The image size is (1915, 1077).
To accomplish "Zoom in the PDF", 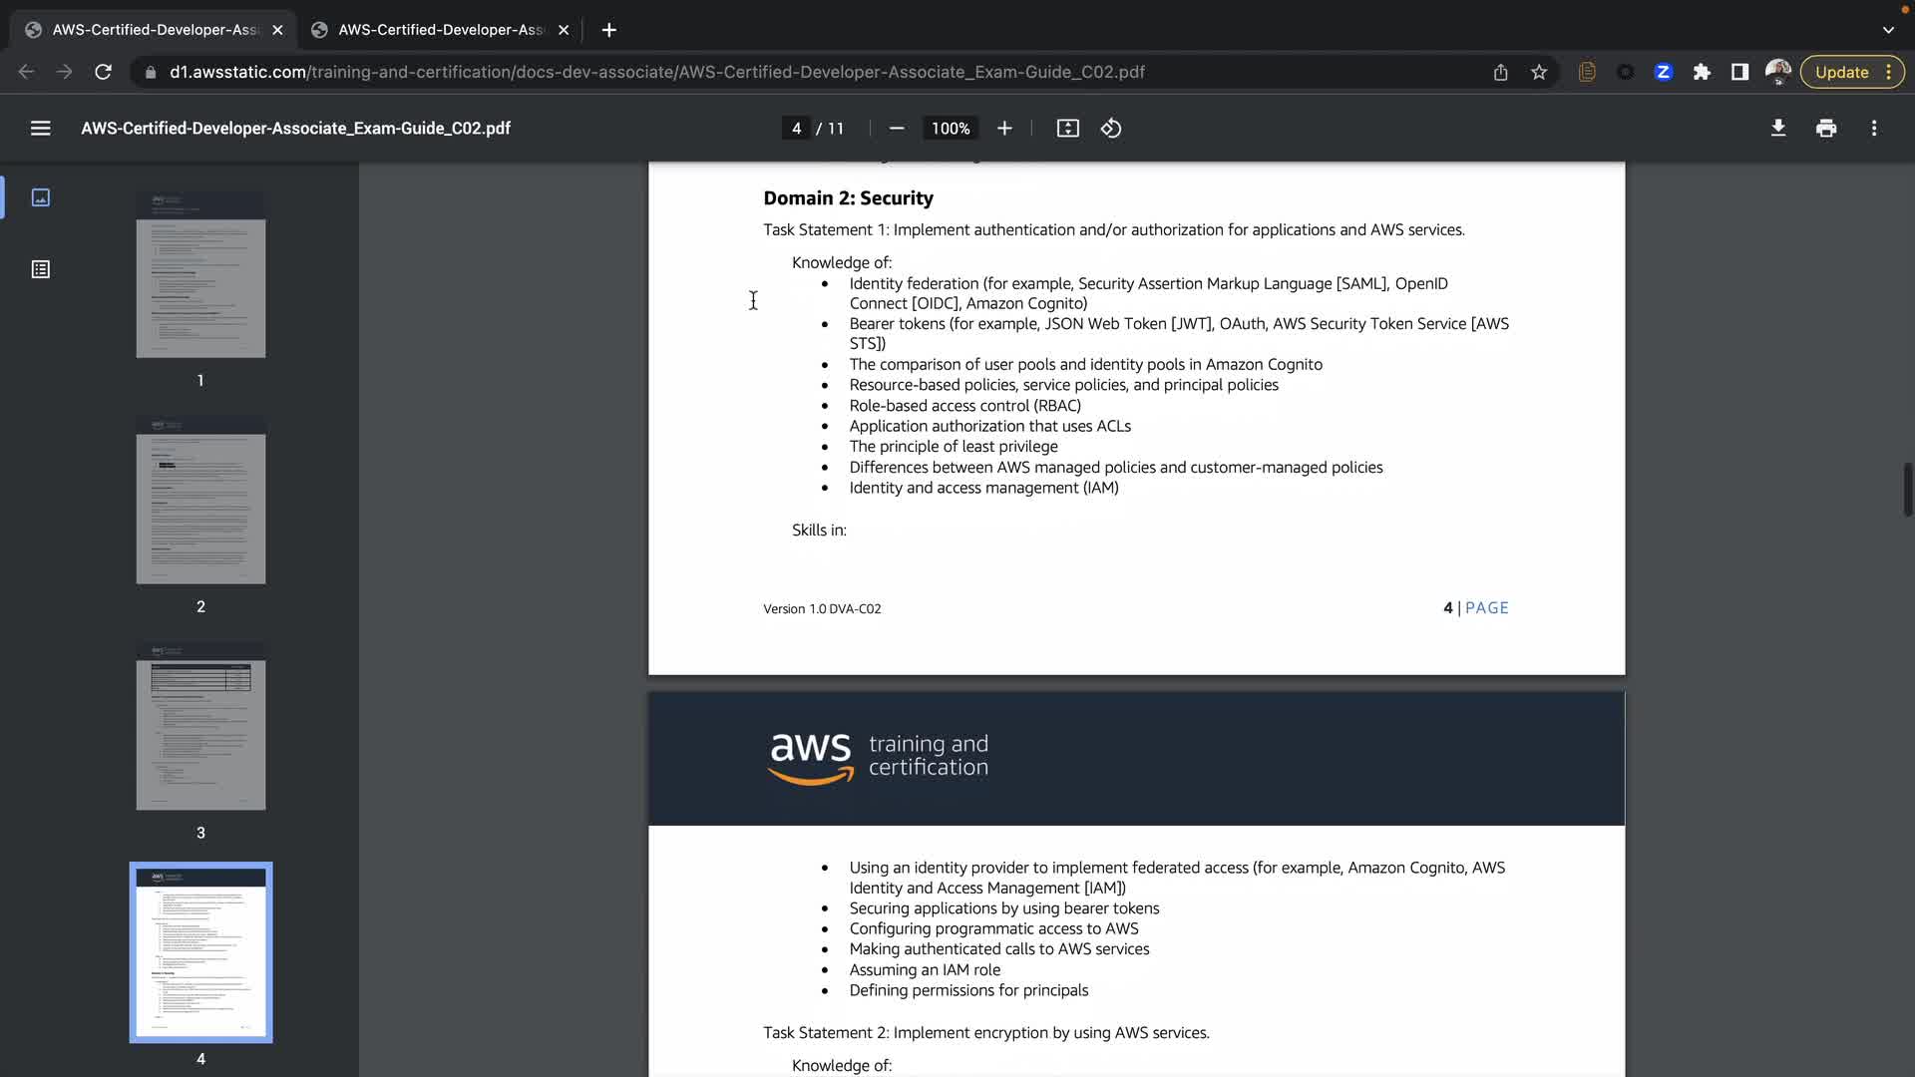I will (x=1004, y=129).
